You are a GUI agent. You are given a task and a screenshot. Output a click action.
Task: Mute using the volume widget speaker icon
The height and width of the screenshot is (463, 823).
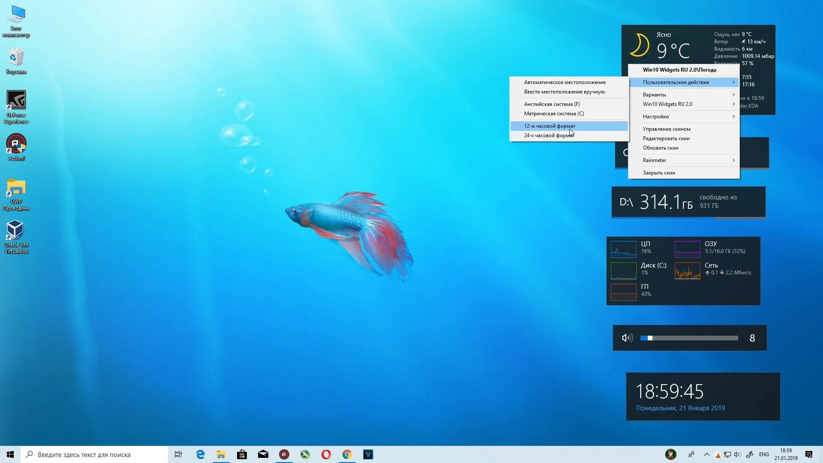pyautogui.click(x=627, y=338)
